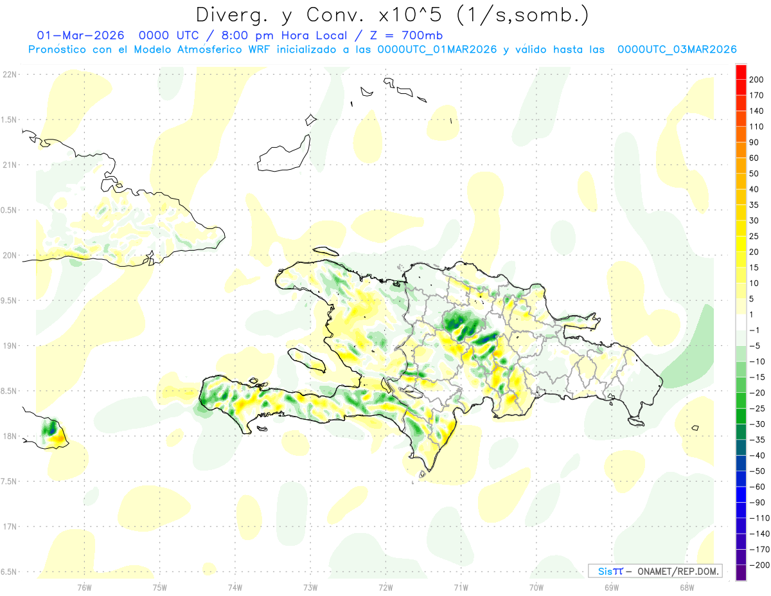Click the "20N" latitude label

pyautogui.click(x=9, y=255)
